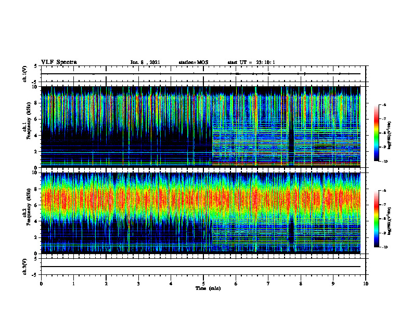
Task: Click the "7" tick on the time axis
Action: (268, 284)
